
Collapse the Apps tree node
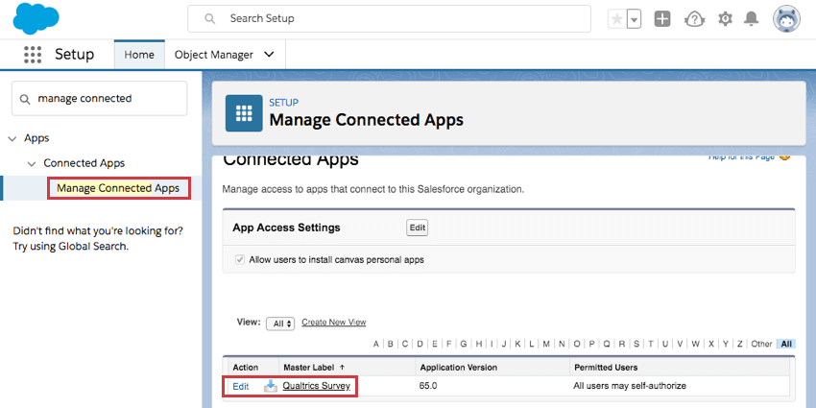tap(12, 138)
